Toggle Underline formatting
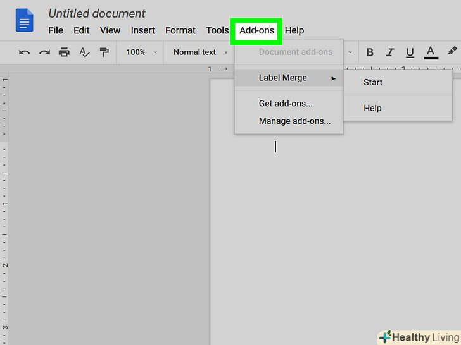This screenshot has width=461, height=345. coord(410,53)
